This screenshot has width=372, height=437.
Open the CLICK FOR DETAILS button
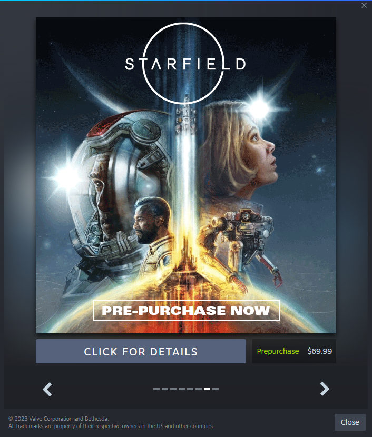(141, 351)
